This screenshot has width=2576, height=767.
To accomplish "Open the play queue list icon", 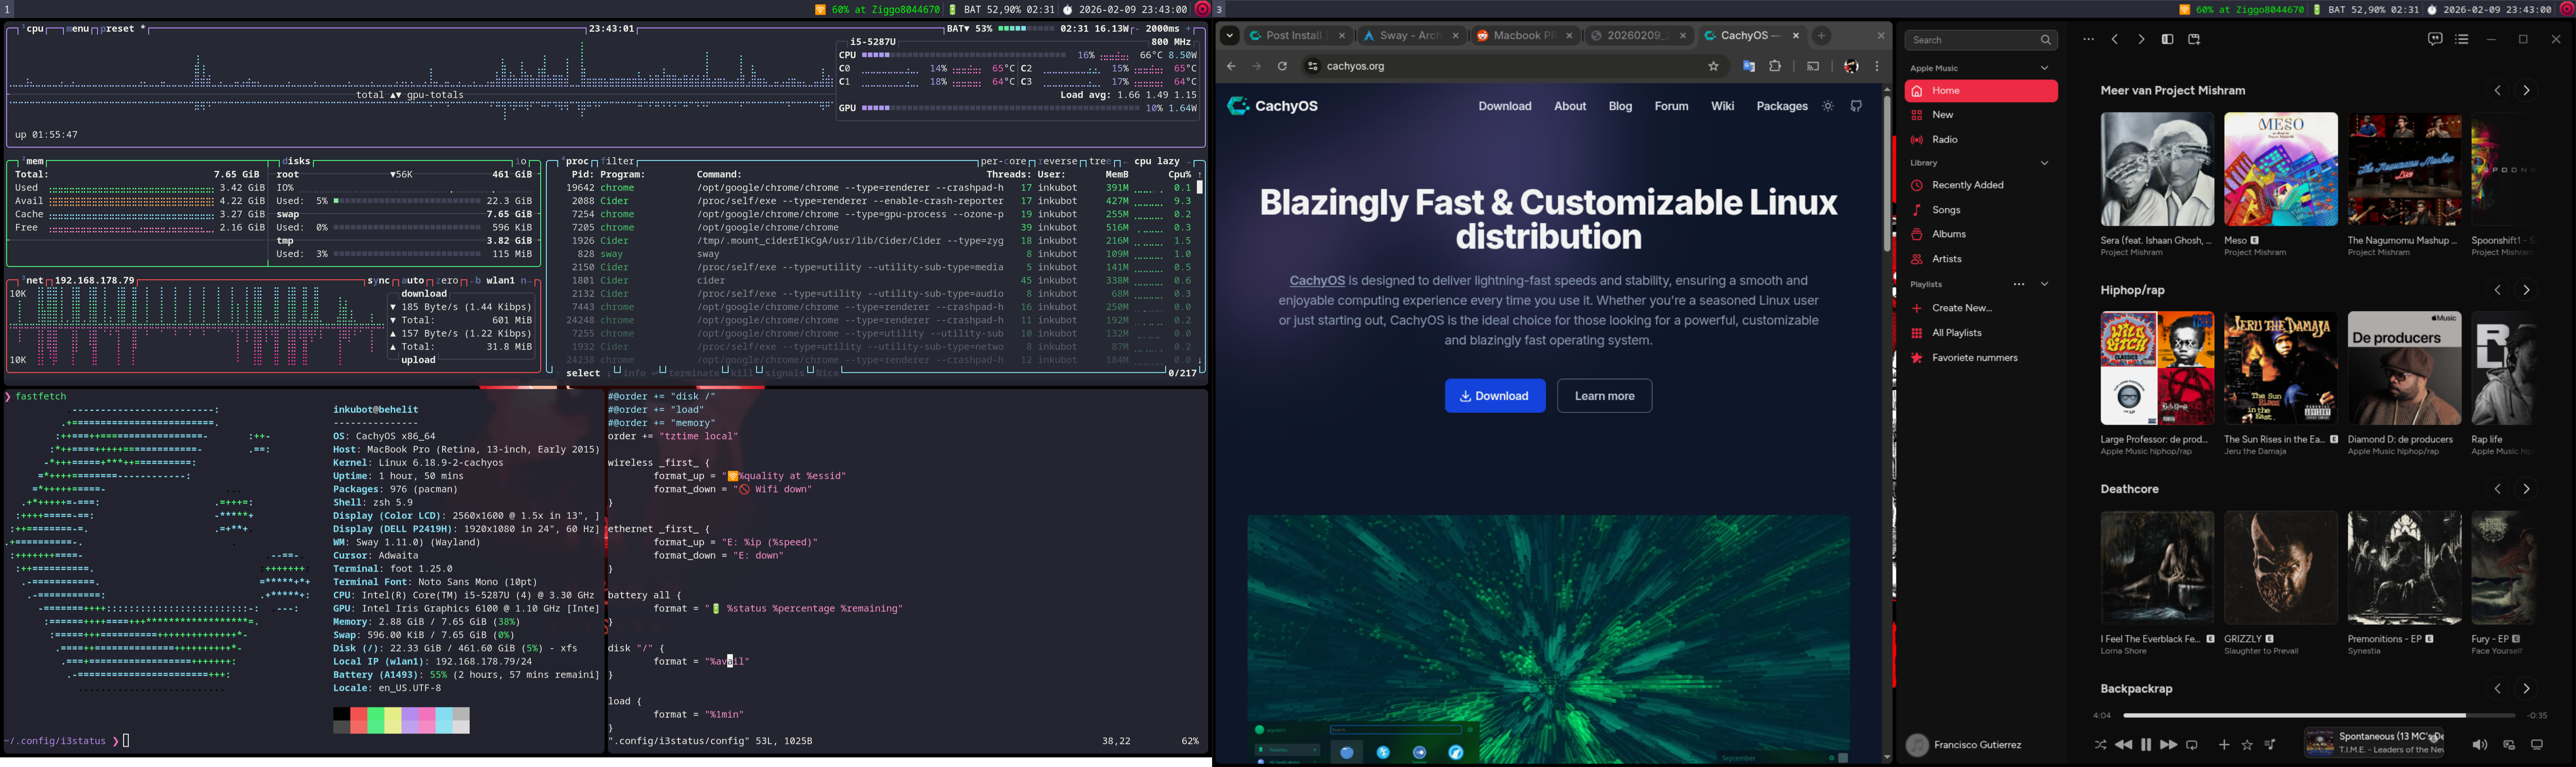I will pos(2461,40).
